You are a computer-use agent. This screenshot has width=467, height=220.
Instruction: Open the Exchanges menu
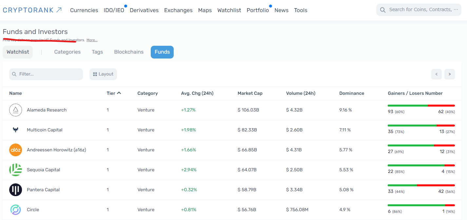[x=178, y=10]
